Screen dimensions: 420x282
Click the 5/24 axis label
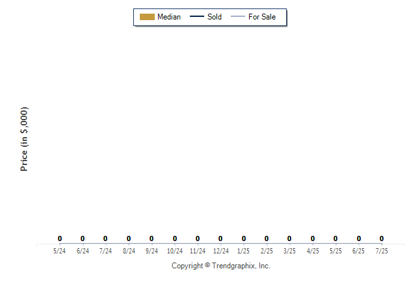(x=59, y=251)
